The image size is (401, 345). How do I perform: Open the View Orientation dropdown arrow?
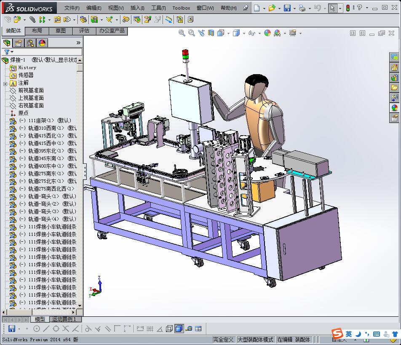pyautogui.click(x=228, y=33)
